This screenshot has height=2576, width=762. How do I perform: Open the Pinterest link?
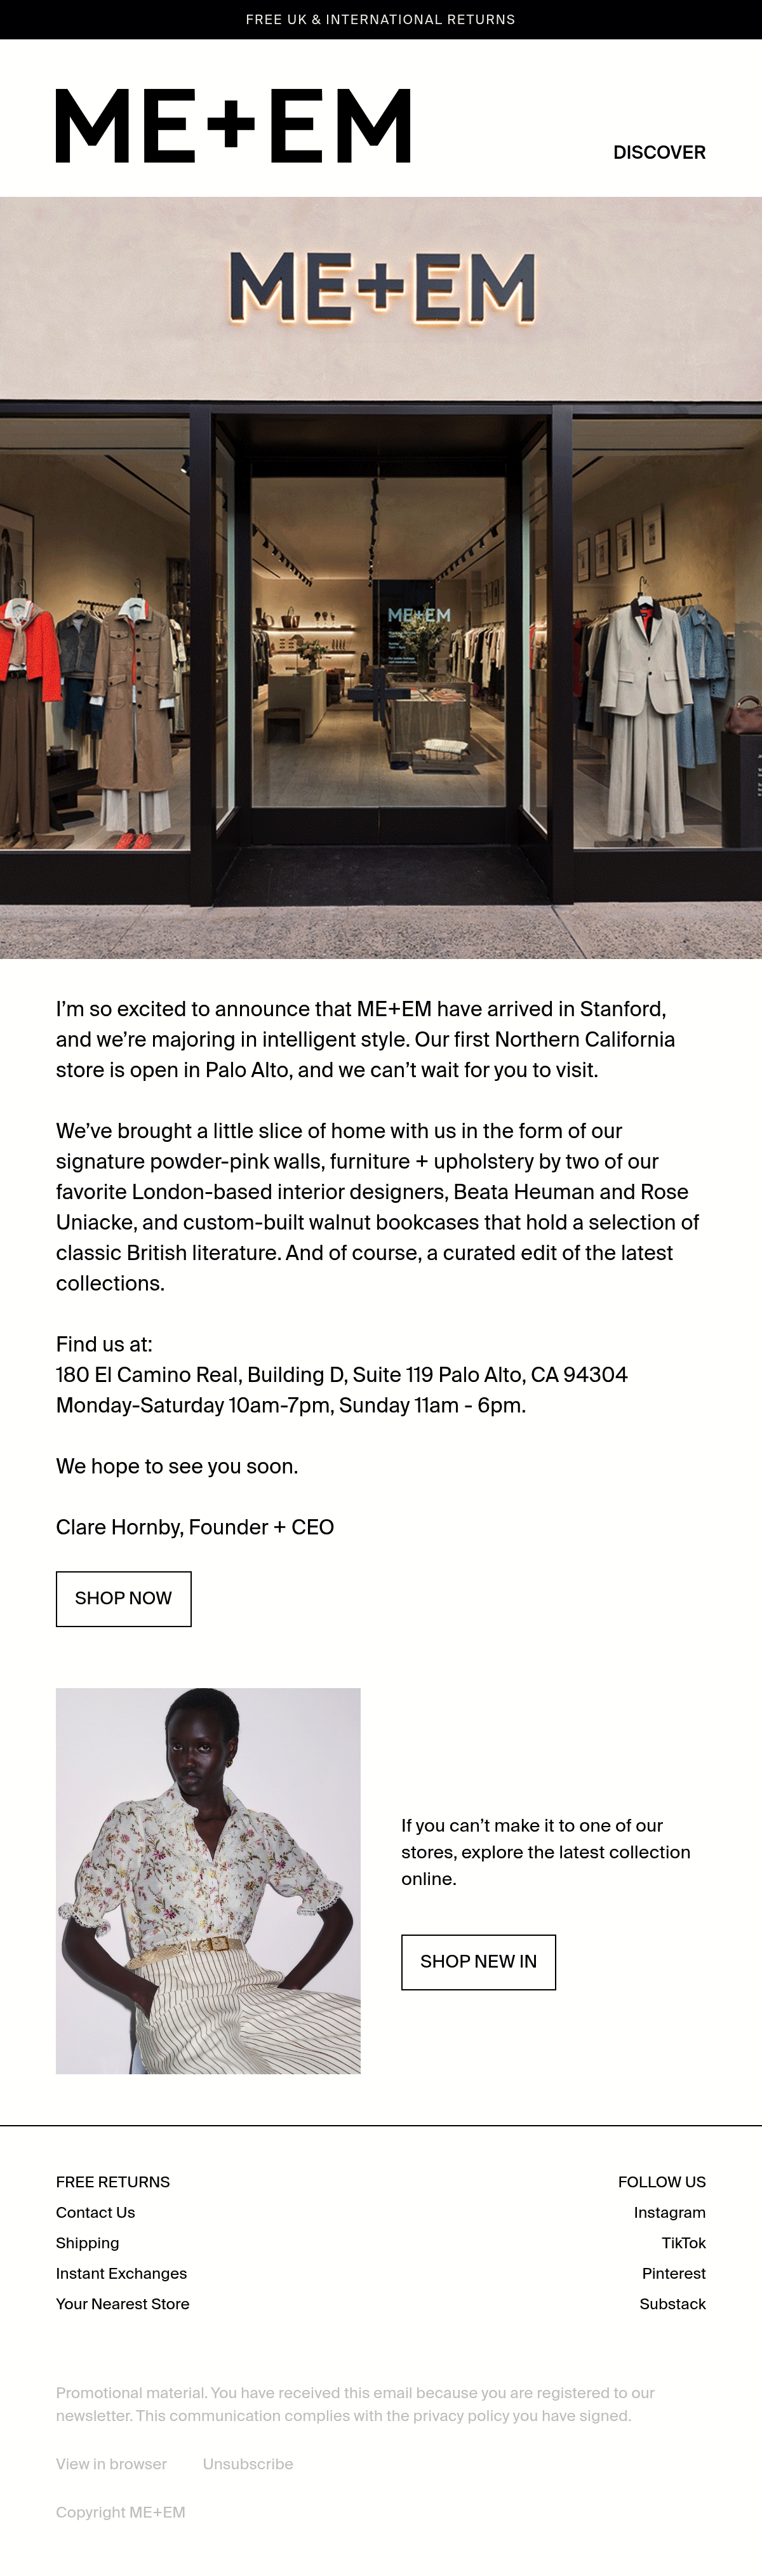673,2273
